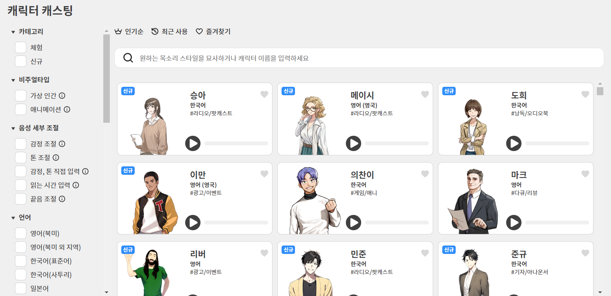Play 승아 voice sample
The height and width of the screenshot is (296, 611).
193,143
